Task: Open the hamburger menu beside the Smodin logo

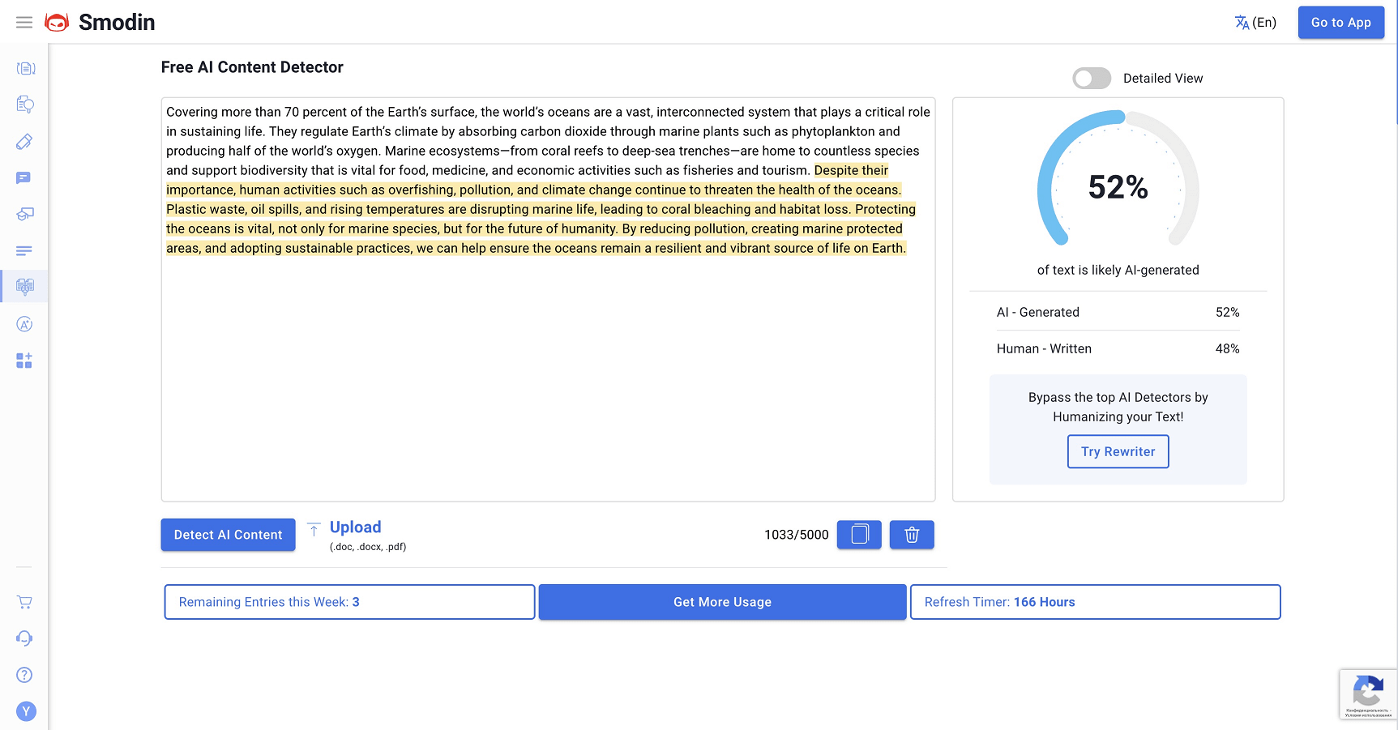Action: (x=24, y=23)
